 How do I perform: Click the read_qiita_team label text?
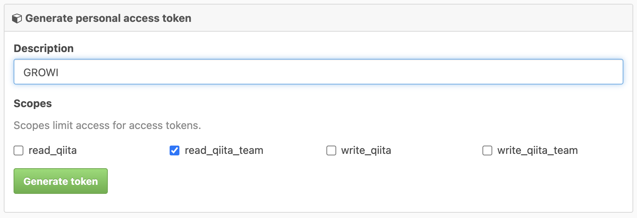pos(224,150)
